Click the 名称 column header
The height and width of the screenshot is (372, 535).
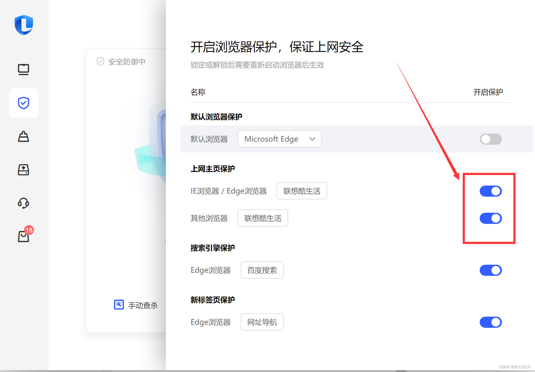[x=198, y=92]
